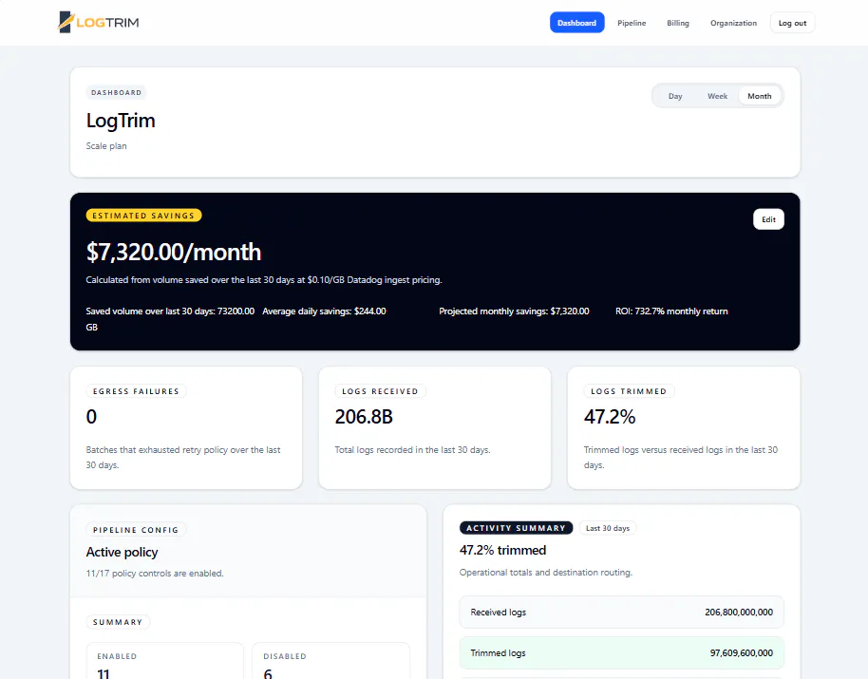Click Average daily savings $244.00

(x=324, y=311)
